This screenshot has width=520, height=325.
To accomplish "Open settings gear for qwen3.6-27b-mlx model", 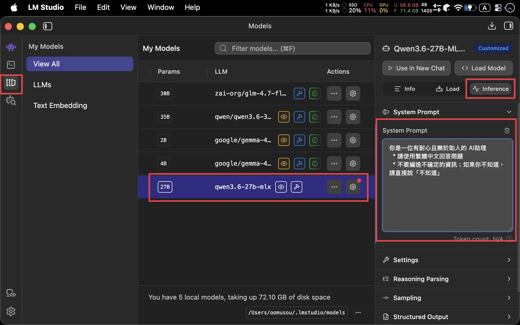I will coord(353,187).
